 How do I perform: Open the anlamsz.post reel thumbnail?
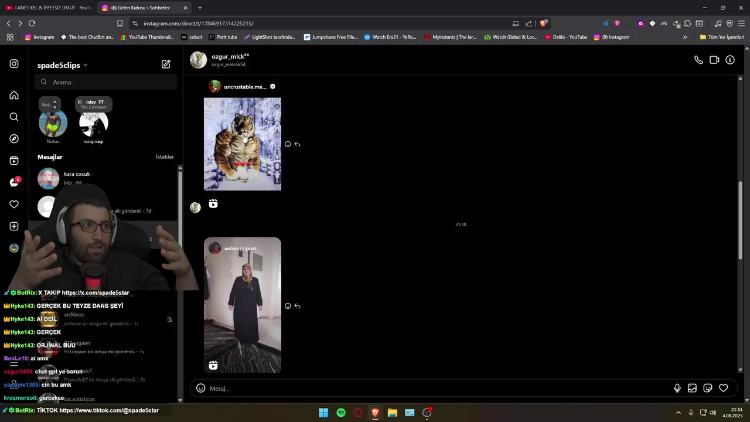coord(243,305)
